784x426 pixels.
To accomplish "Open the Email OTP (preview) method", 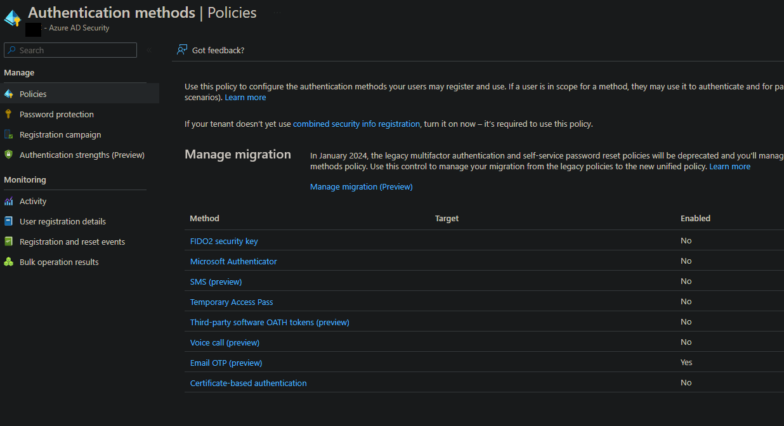I will (226, 363).
